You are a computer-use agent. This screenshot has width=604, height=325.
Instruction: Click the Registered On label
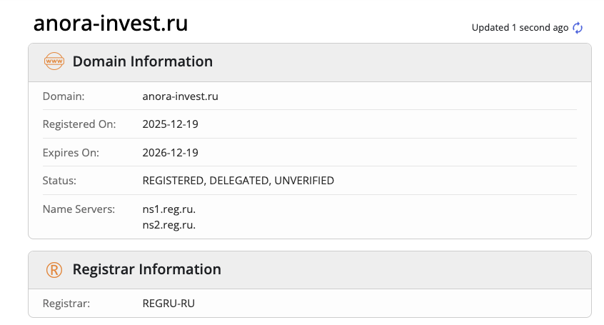[79, 124]
